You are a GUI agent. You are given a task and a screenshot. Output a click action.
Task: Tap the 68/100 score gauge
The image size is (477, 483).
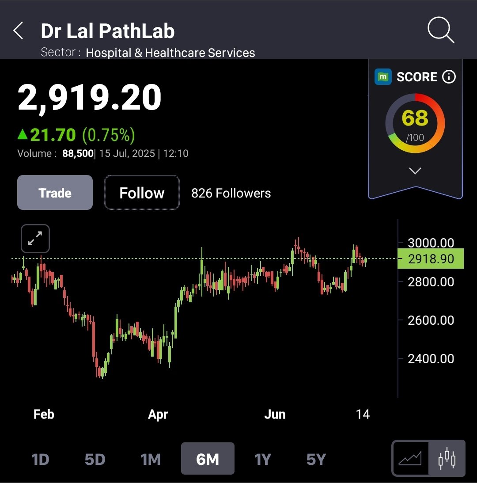click(x=415, y=123)
